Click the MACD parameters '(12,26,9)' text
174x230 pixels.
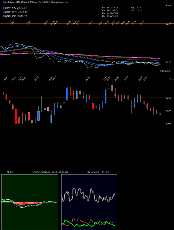pyautogui.click(x=37, y=172)
